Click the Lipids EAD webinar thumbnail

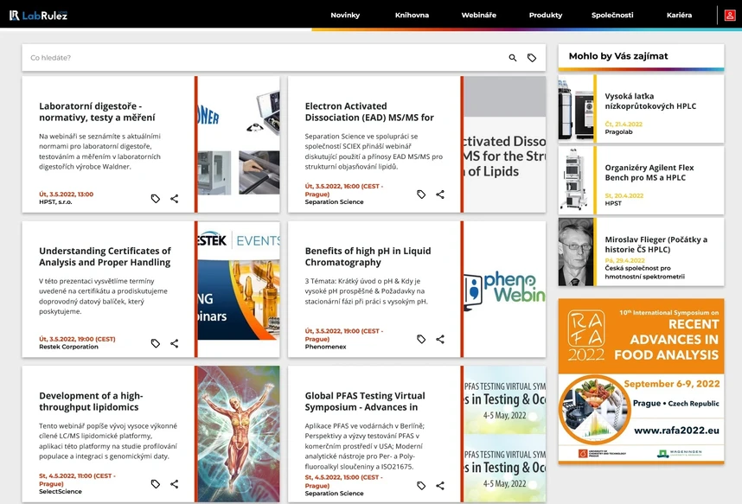[x=504, y=144]
